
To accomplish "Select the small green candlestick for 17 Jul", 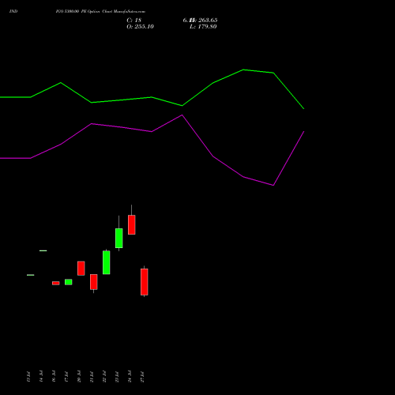I will tap(69, 282).
